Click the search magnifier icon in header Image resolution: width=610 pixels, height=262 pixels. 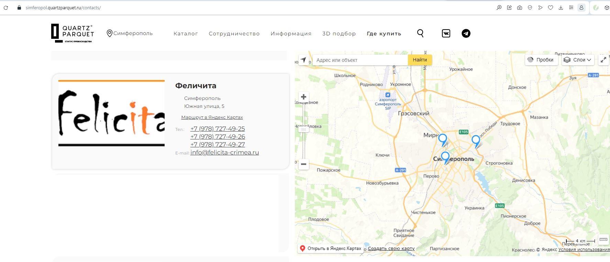click(x=420, y=33)
